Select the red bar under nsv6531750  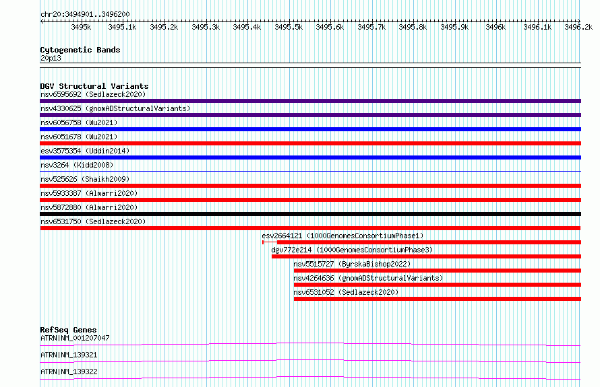pyautogui.click(x=310, y=228)
